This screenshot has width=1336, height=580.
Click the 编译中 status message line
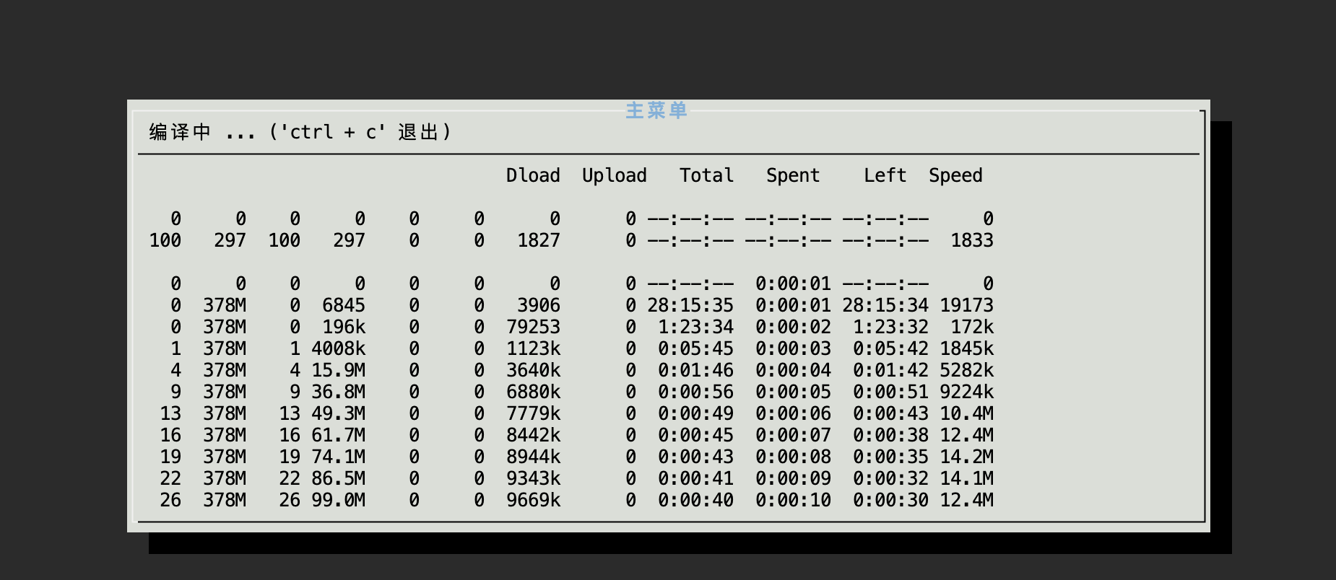pyautogui.click(x=300, y=132)
